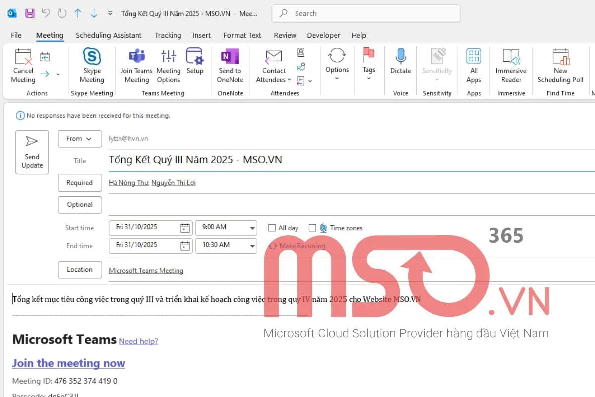Open the Format Text ribbon tab
This screenshot has height=397, width=595.
(242, 35)
